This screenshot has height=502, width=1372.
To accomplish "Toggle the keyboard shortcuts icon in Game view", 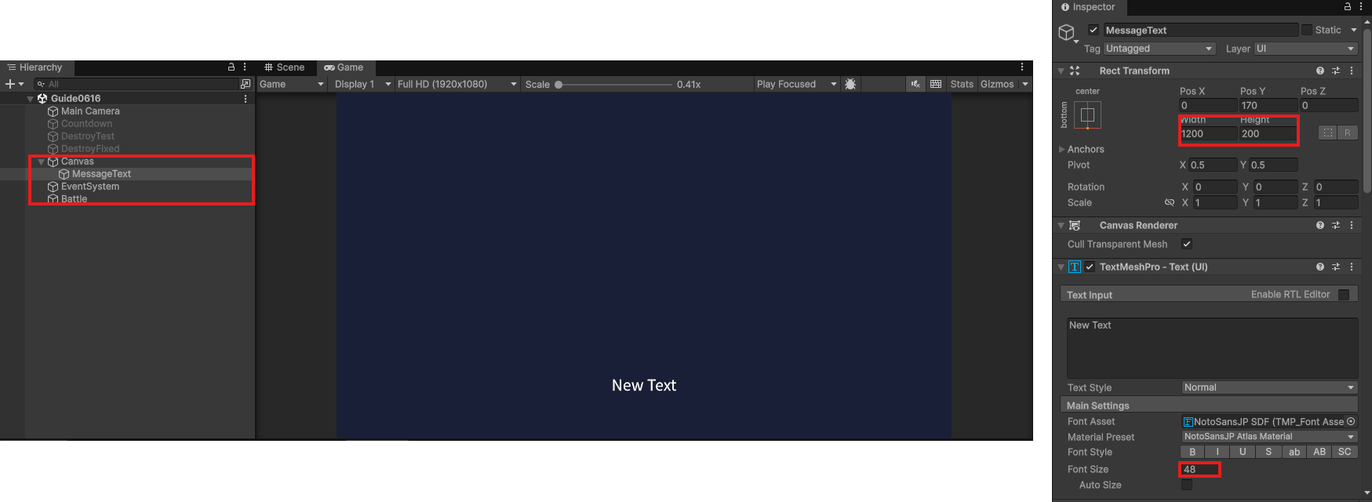I will pyautogui.click(x=936, y=84).
